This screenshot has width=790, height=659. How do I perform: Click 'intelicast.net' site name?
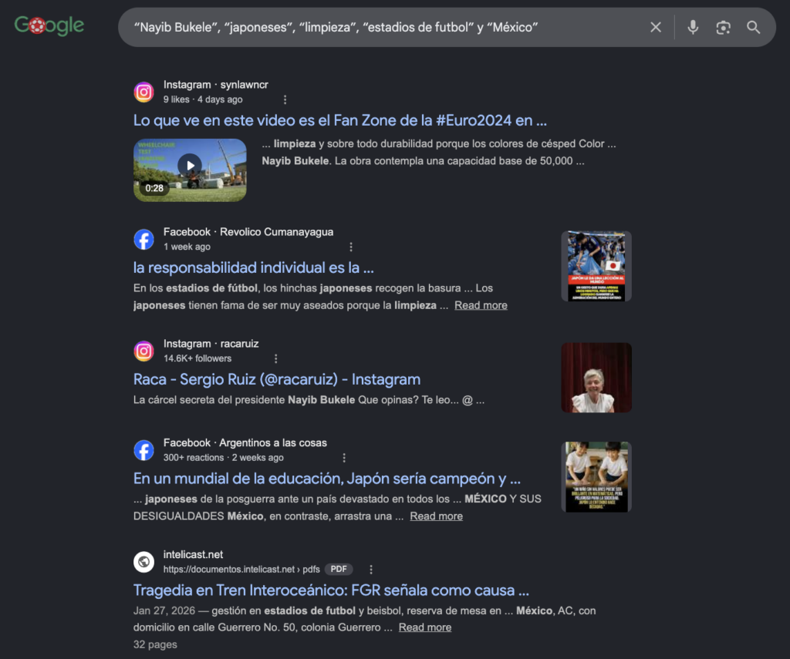pos(193,554)
